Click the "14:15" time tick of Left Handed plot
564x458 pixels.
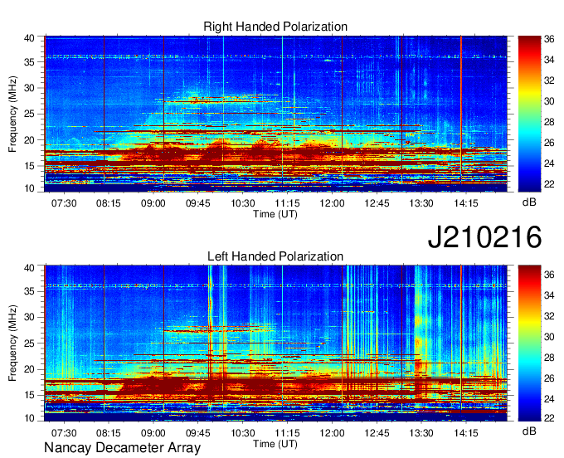click(x=466, y=432)
